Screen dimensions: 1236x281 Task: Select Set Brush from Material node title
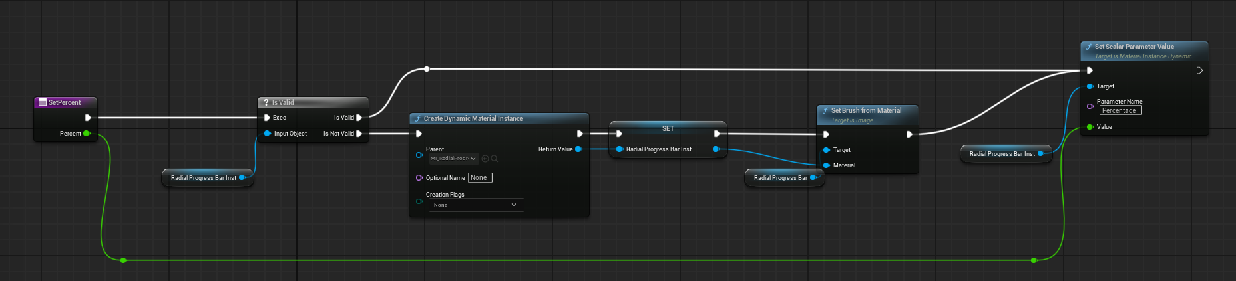[866, 110]
